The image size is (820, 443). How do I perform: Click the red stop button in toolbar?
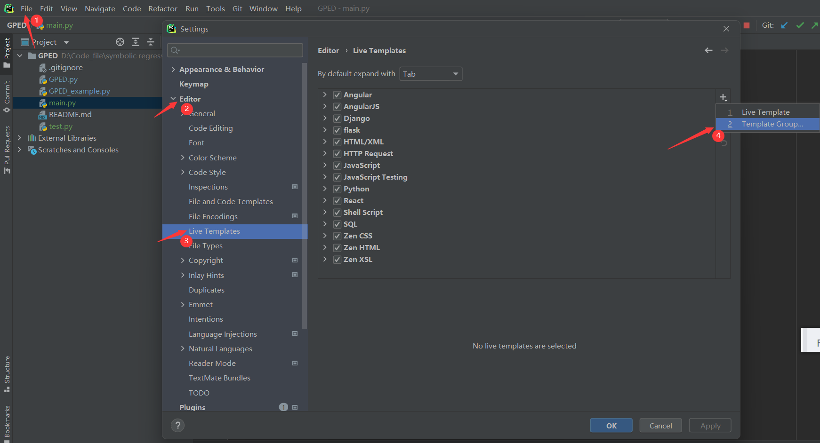(x=747, y=25)
